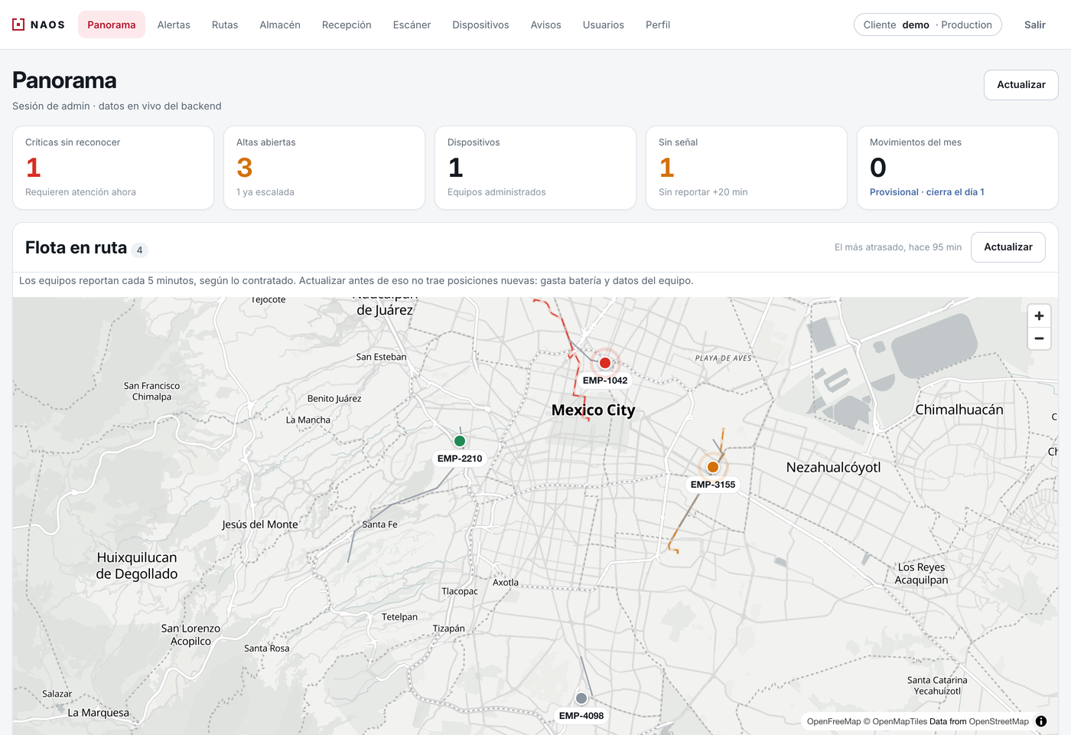Open the OpenFreeMap attribution link
The height and width of the screenshot is (735, 1071).
[834, 721]
